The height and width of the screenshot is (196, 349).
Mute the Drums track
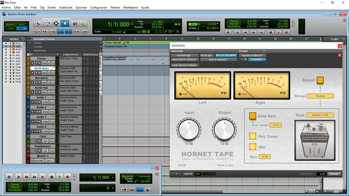point(40,63)
